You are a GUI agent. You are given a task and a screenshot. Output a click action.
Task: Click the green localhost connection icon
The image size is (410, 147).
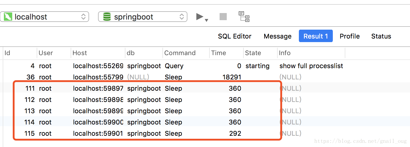8,17
